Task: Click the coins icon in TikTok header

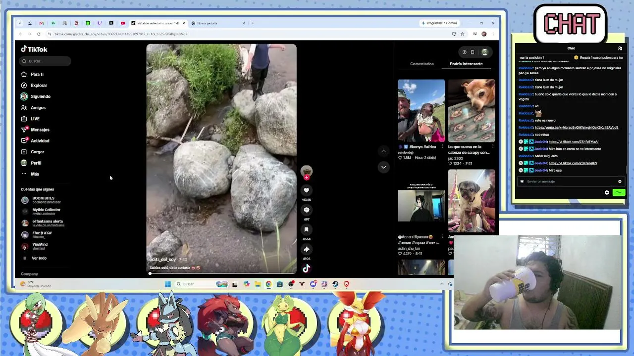Action: point(464,52)
